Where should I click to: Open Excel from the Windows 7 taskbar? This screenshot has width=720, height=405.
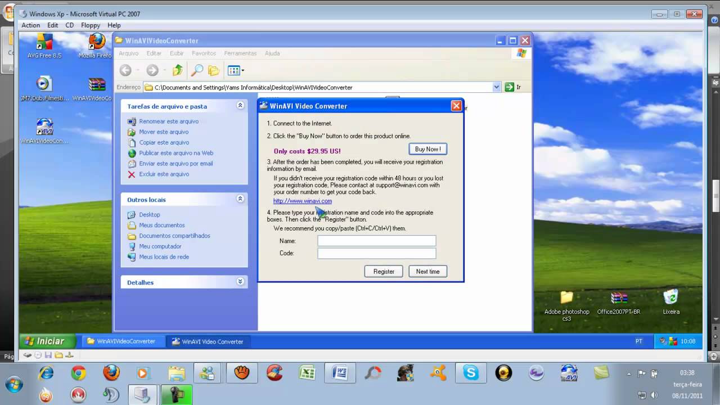[x=307, y=372]
